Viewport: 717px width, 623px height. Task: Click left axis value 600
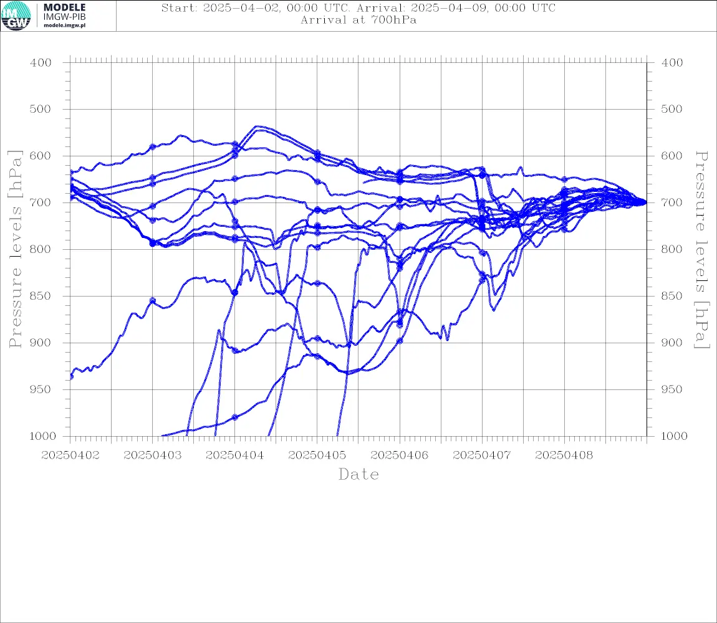tap(41, 156)
